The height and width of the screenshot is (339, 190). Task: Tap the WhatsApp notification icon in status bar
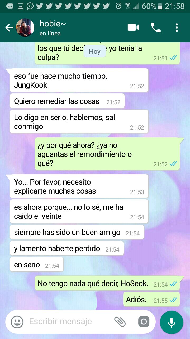30,6
